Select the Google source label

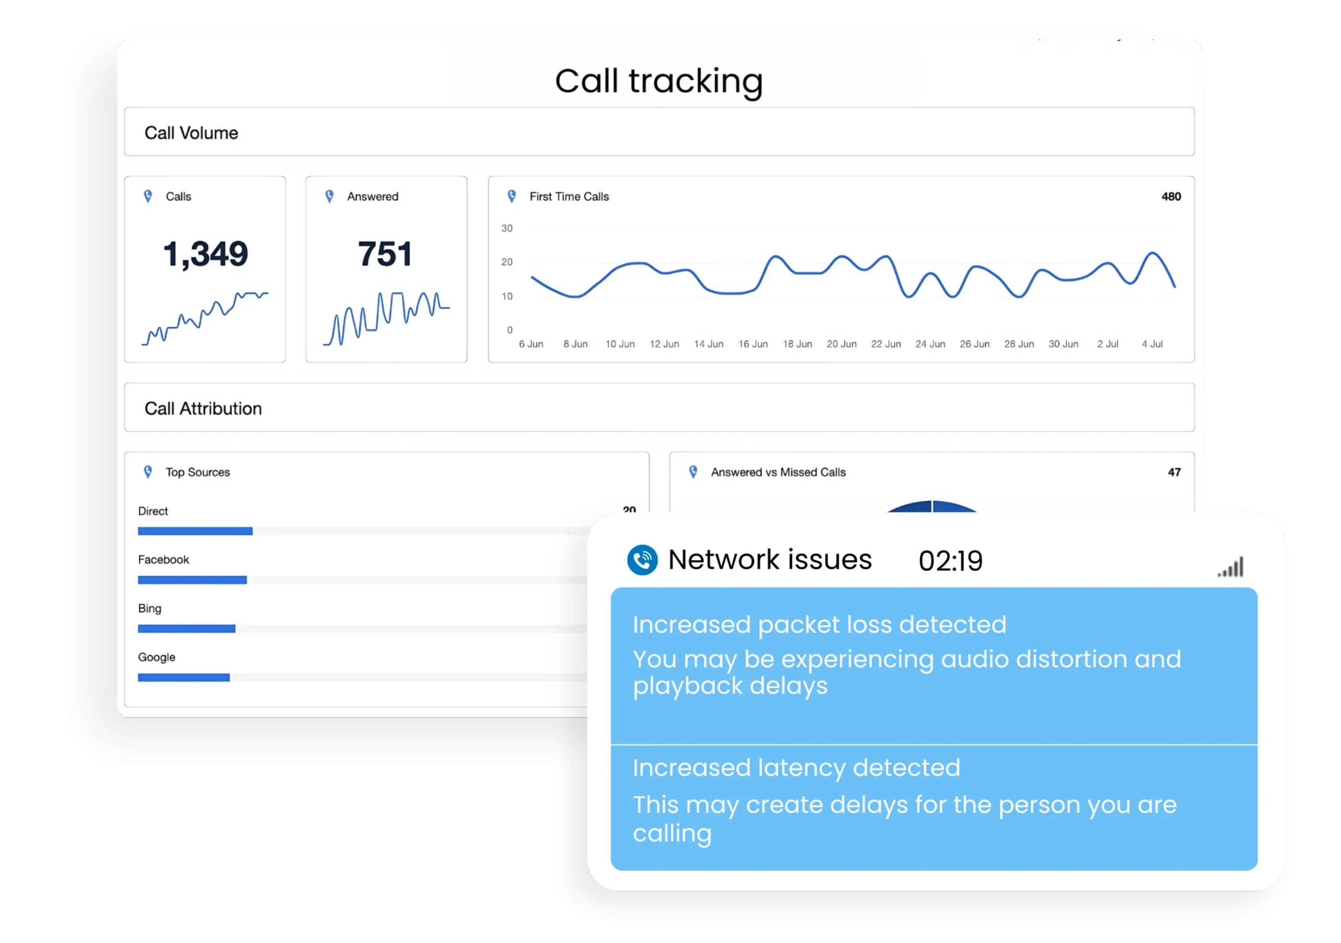(x=157, y=657)
